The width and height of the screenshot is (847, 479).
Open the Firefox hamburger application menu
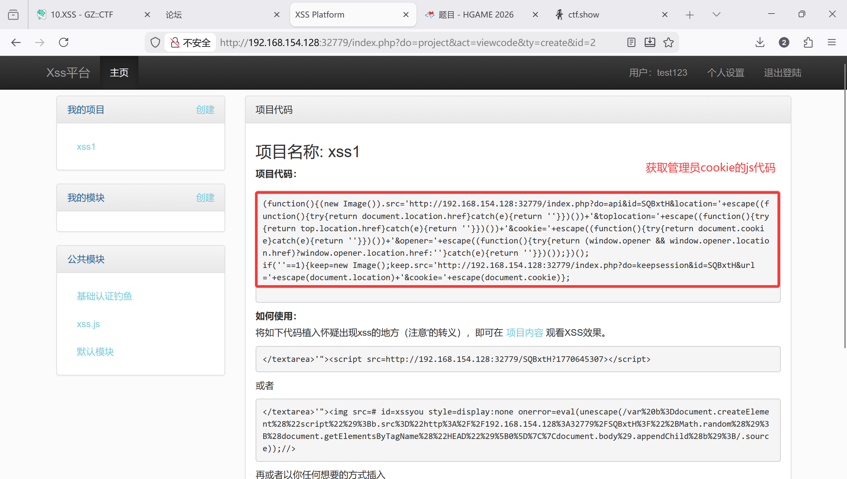[832, 42]
